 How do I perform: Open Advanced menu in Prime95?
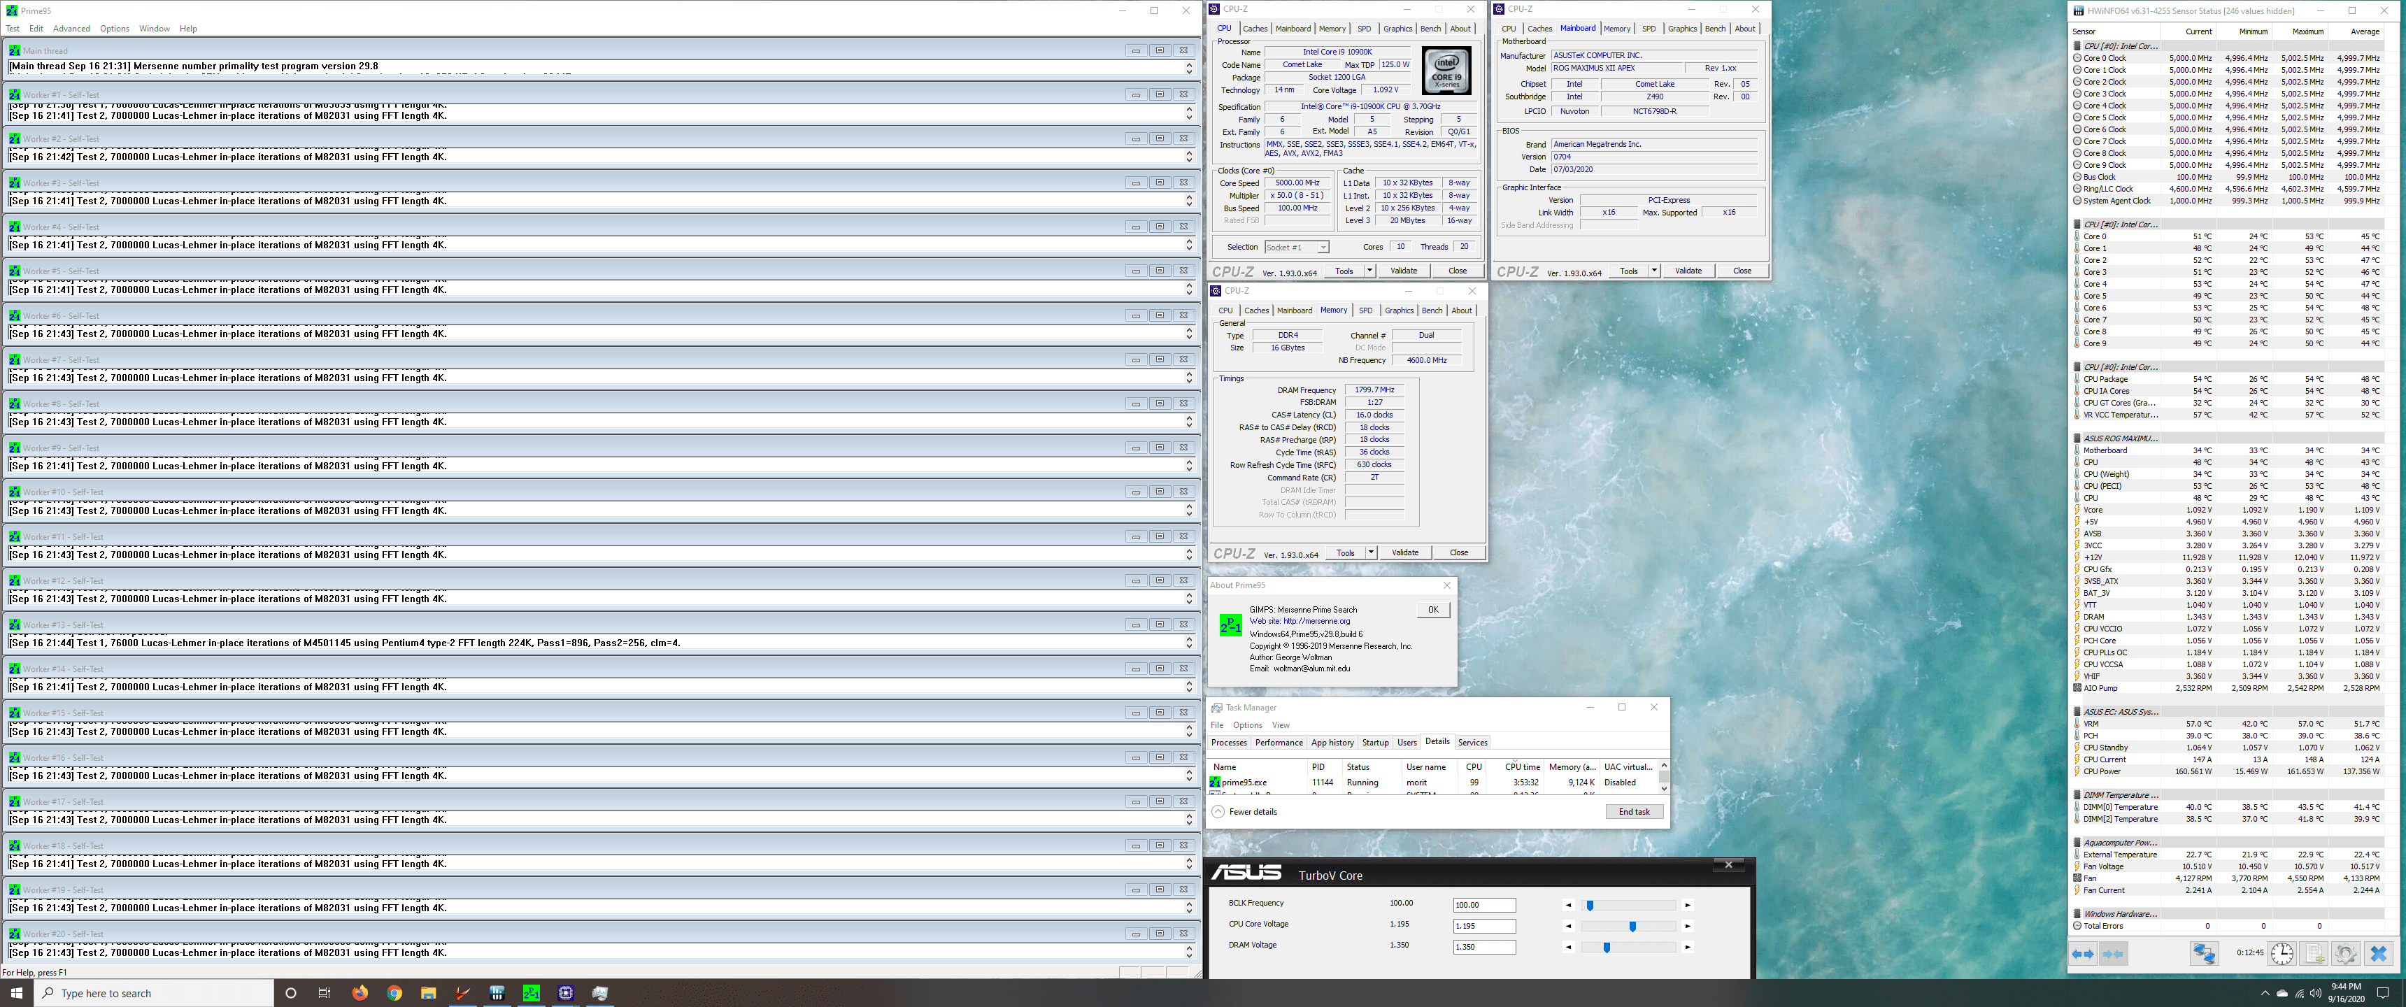click(71, 29)
